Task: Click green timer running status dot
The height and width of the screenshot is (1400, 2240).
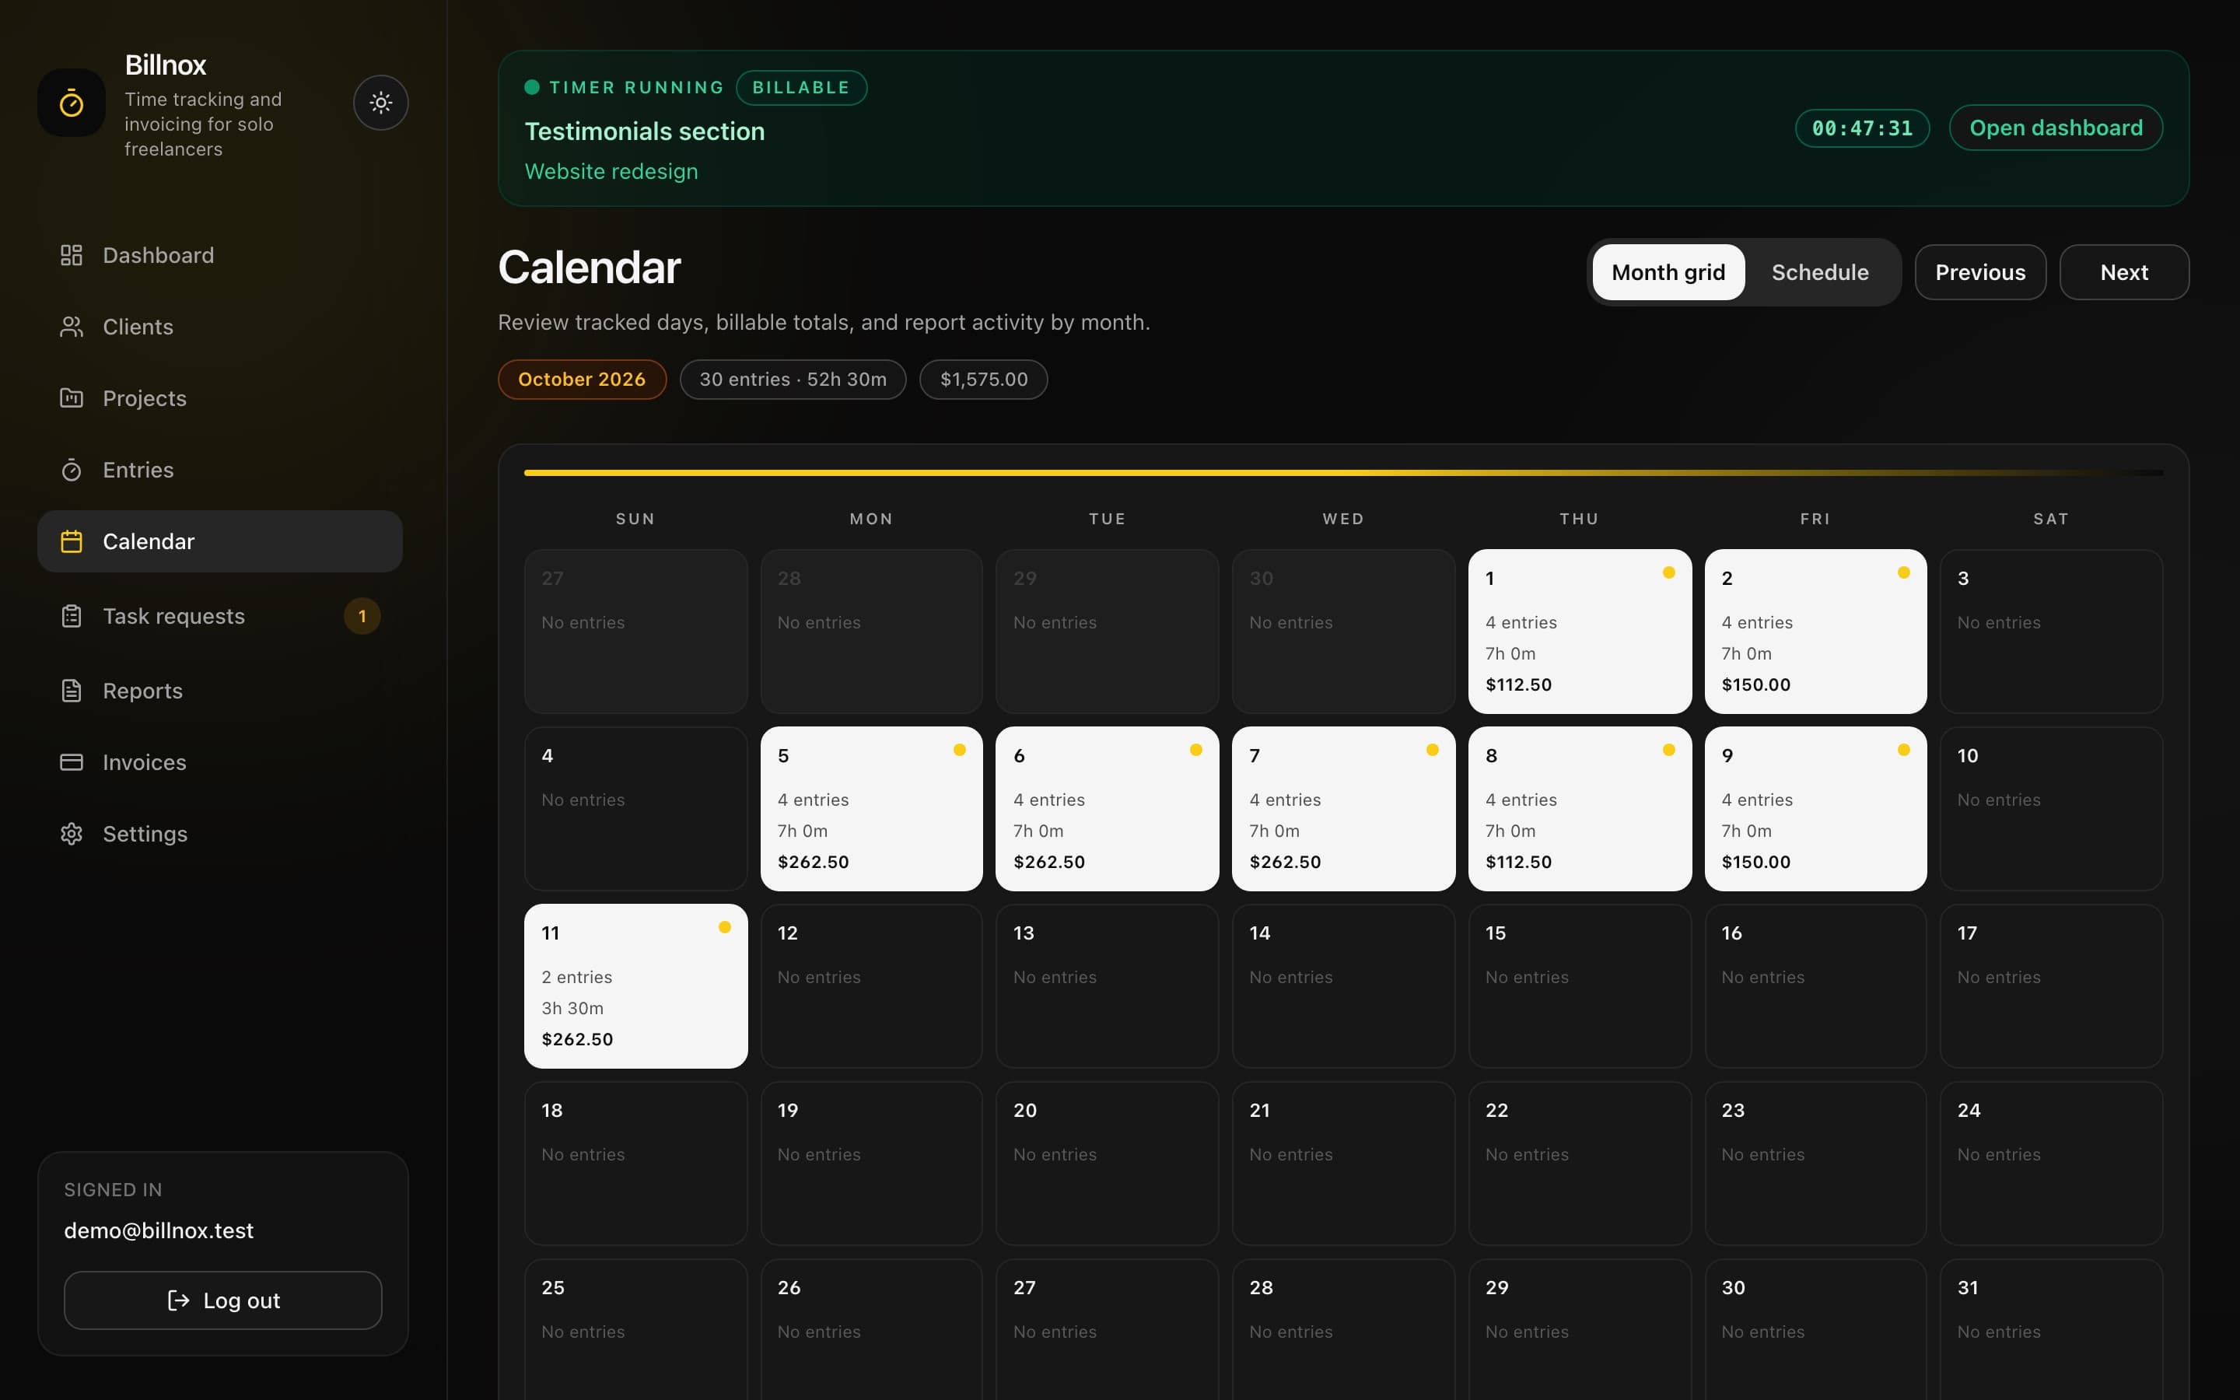Action: pos(532,87)
